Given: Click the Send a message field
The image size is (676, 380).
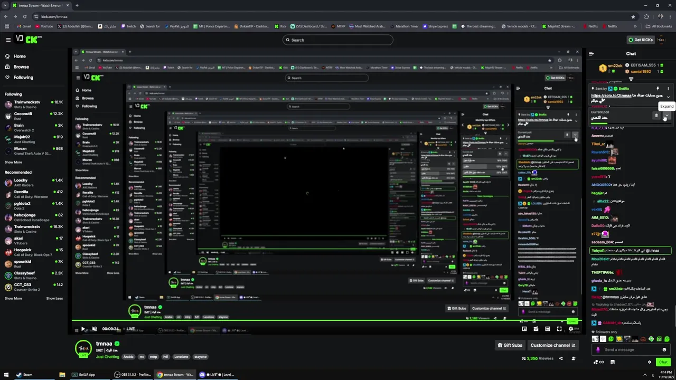Looking at the screenshot, I should coord(631,349).
